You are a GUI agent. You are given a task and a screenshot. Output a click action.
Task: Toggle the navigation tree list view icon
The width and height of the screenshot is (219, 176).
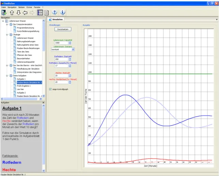(40, 13)
